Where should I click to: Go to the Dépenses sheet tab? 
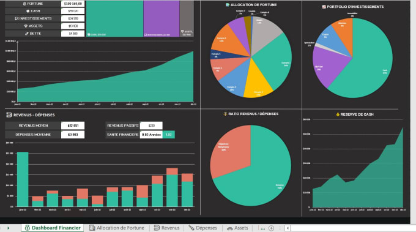[x=203, y=228]
